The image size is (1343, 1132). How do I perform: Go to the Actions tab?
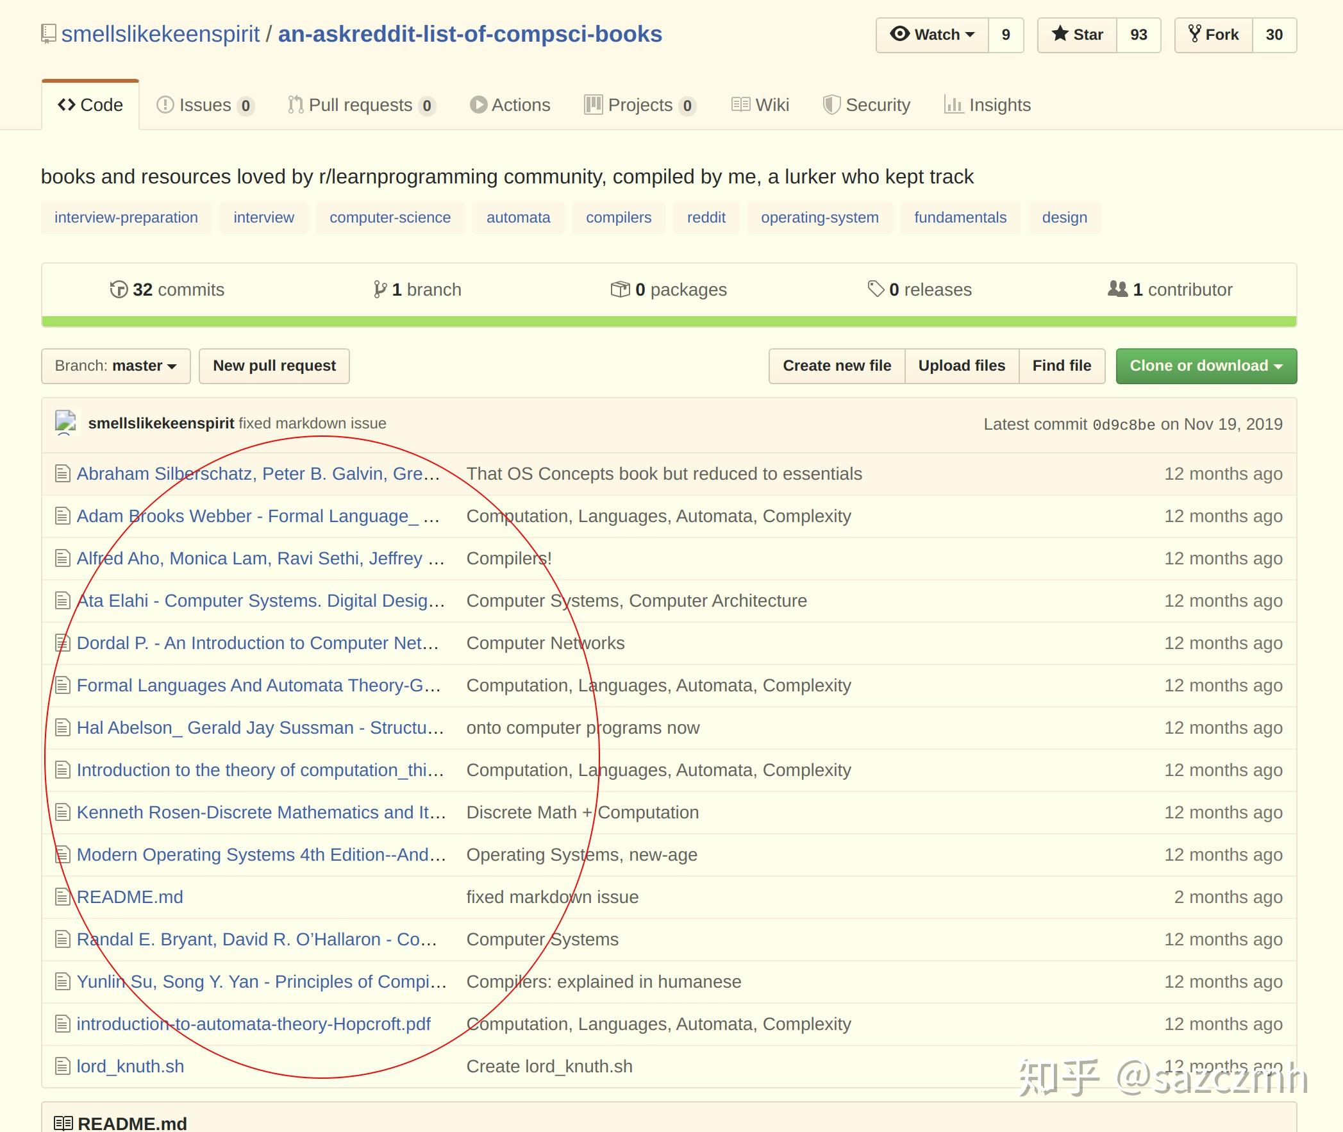(x=510, y=105)
